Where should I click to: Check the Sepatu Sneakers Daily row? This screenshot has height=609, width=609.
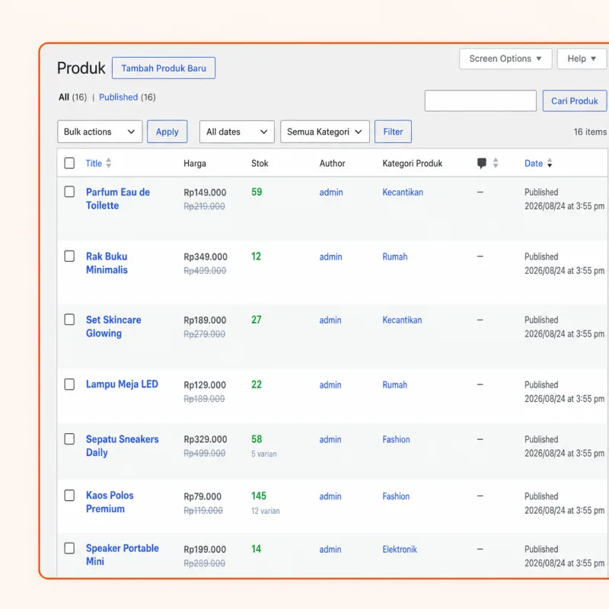pyautogui.click(x=69, y=439)
